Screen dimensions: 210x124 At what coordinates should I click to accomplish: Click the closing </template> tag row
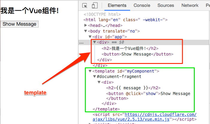106,109
